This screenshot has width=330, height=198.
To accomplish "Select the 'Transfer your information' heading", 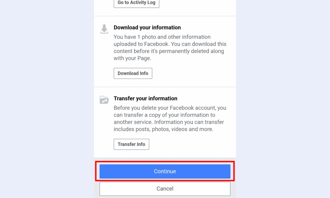I will click(145, 99).
